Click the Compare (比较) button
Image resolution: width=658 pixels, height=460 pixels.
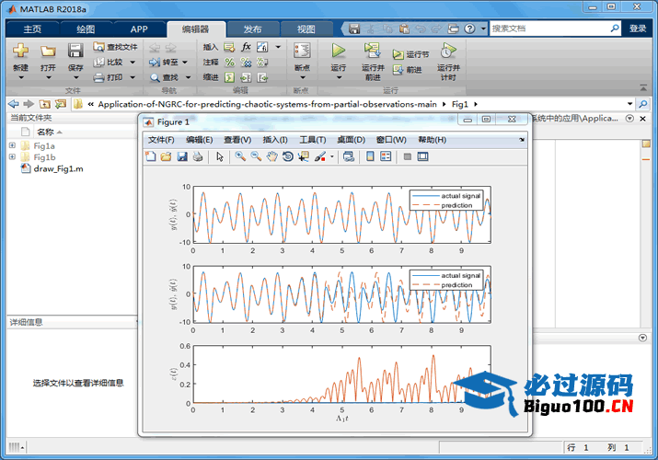pos(109,62)
